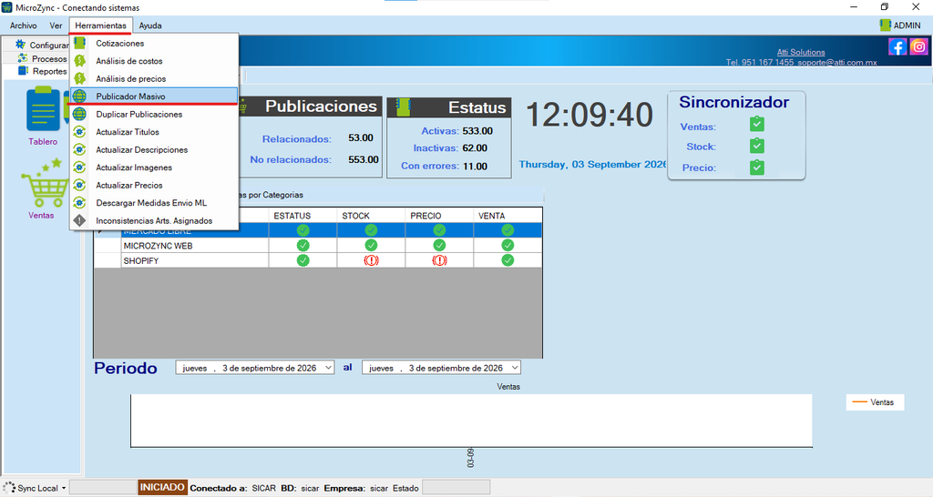Click the Sincronizador Ventas green check icon
This screenshot has width=933, height=497.
point(757,124)
